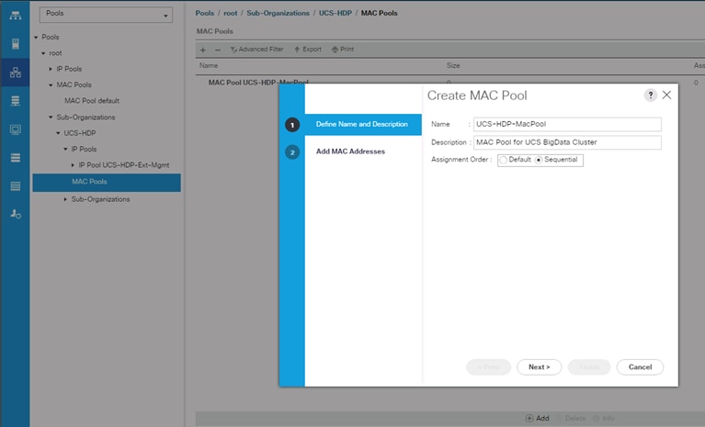Click Pools in the breadcrumb
This screenshot has width=705, height=427.
coord(205,13)
